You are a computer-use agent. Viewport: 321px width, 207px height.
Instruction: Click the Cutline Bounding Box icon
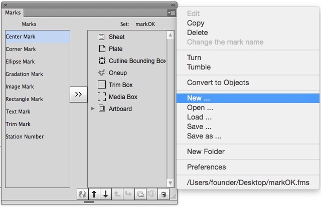click(x=101, y=61)
